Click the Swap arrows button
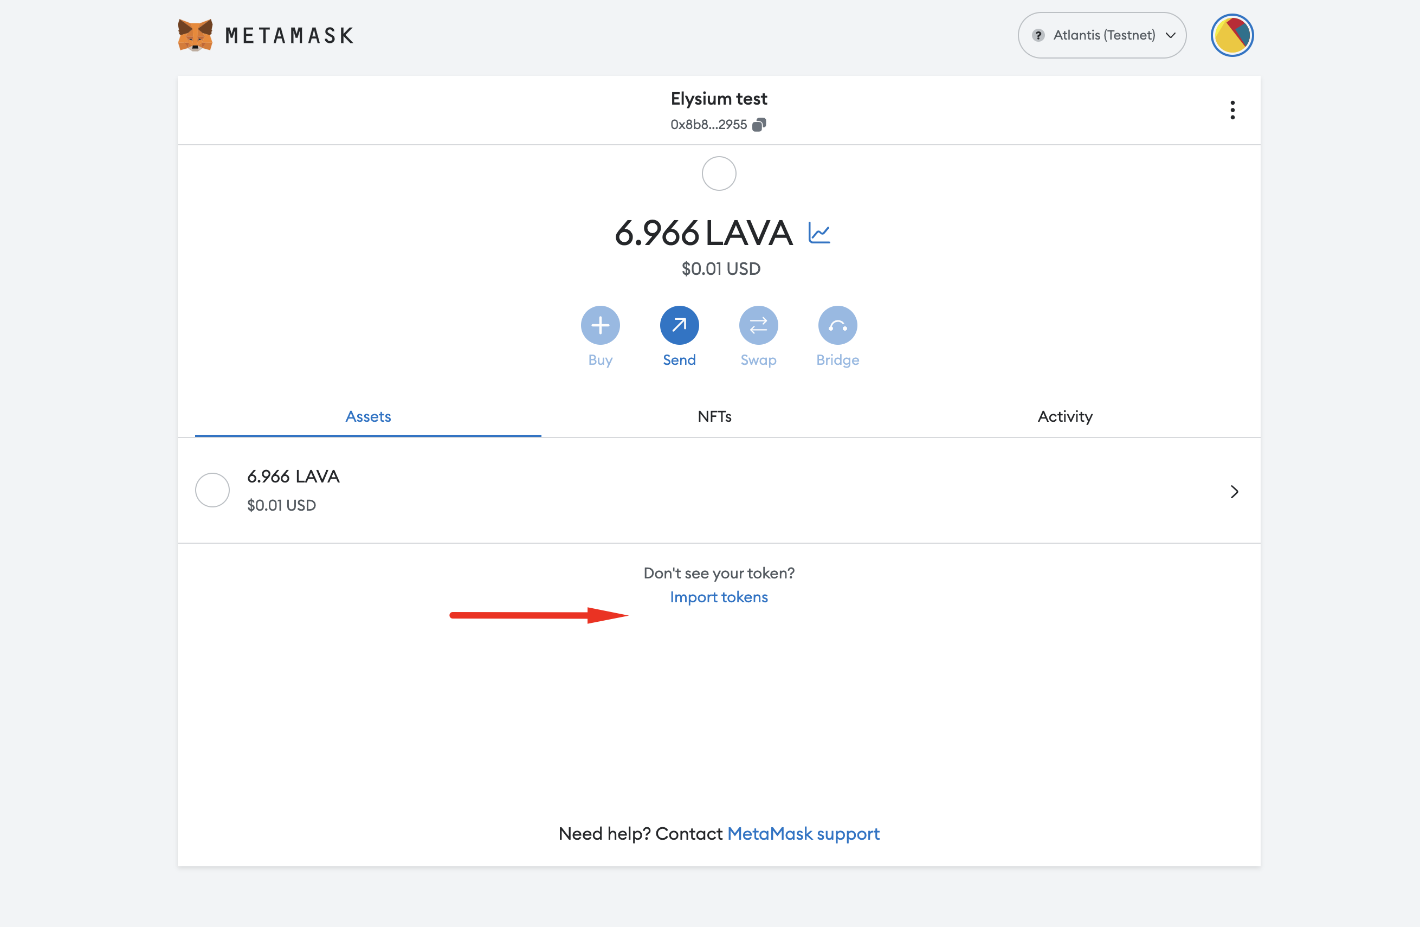Image resolution: width=1420 pixels, height=927 pixels. [x=758, y=325]
